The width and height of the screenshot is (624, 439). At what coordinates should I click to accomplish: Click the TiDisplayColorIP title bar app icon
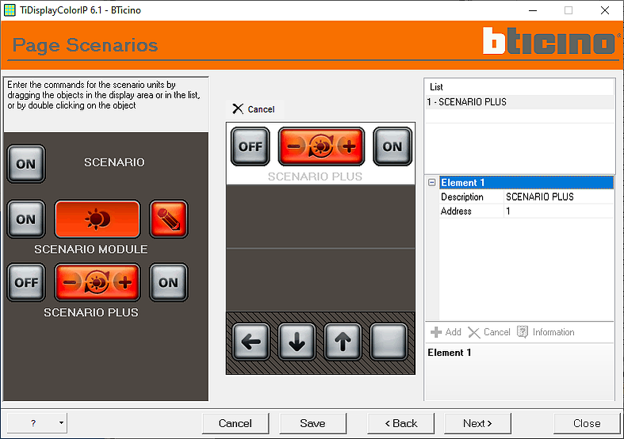[x=10, y=10]
